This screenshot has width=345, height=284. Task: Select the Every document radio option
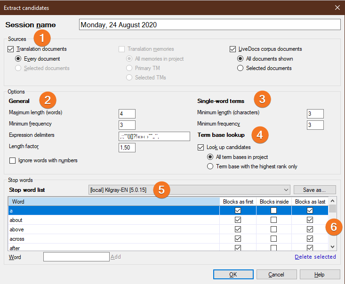(18, 59)
